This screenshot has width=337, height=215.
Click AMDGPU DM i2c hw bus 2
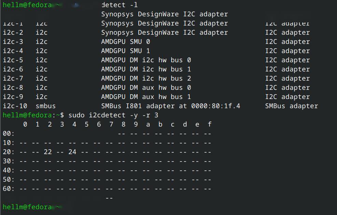coord(146,79)
